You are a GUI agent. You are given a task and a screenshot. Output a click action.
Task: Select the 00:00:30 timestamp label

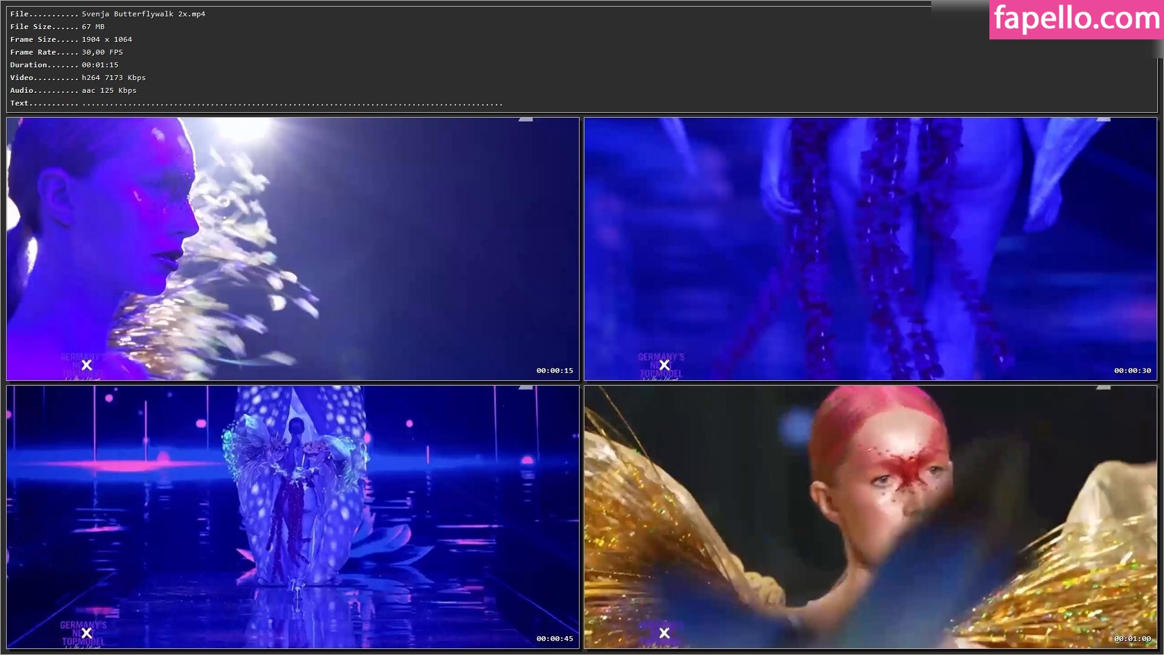[x=1132, y=371]
